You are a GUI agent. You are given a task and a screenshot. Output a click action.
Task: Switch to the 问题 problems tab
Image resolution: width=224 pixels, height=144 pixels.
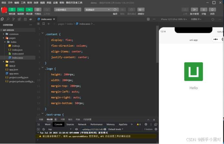(63, 119)
